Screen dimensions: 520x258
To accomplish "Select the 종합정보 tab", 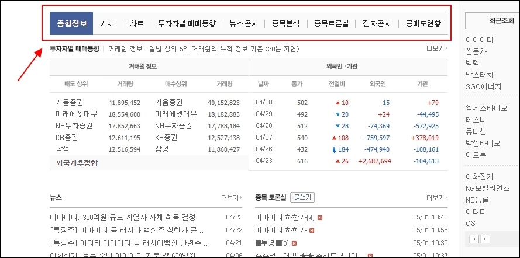I will coord(71,23).
